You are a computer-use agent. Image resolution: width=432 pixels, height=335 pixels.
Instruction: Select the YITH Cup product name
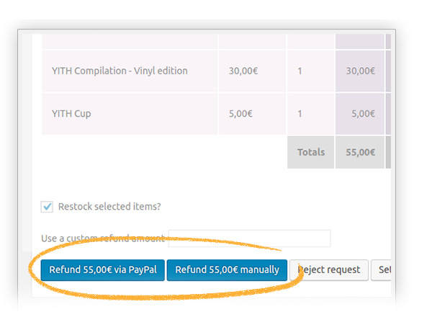pyautogui.click(x=71, y=113)
